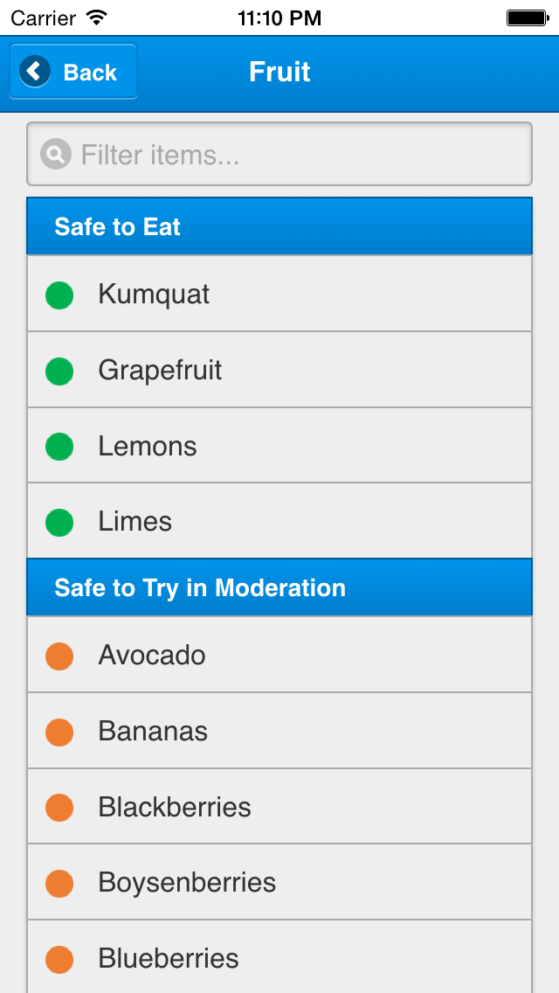This screenshot has width=559, height=993.
Task: Click the Safe to Try in Moderation header
Action: click(279, 587)
